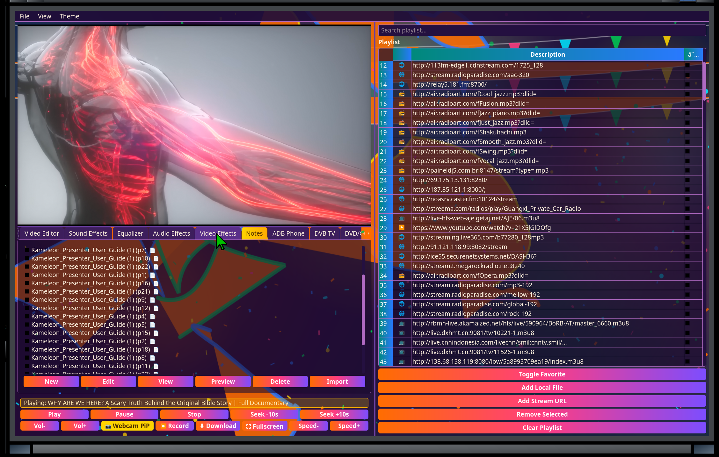Image resolution: width=719 pixels, height=457 pixels.
Task: Toggle favorite checkbox for fCool_jazz row
Action: click(x=687, y=94)
